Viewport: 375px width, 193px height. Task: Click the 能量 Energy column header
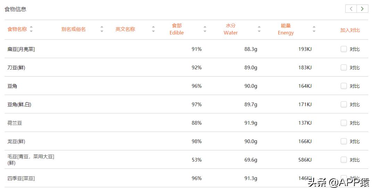(x=286, y=29)
